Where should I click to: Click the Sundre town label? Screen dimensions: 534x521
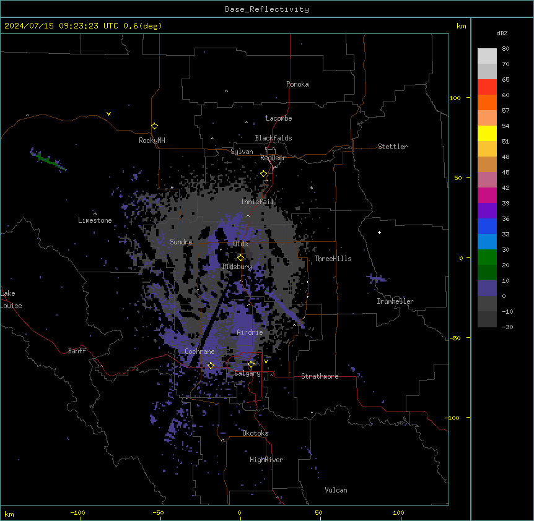click(x=181, y=242)
